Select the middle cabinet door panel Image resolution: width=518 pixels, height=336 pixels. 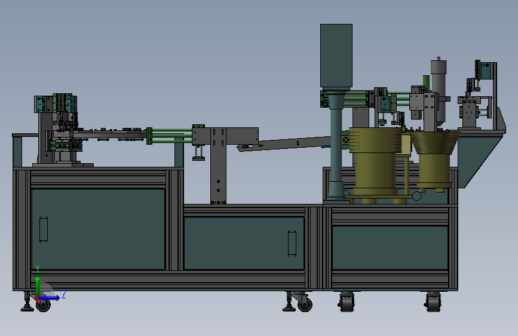pos(244,243)
